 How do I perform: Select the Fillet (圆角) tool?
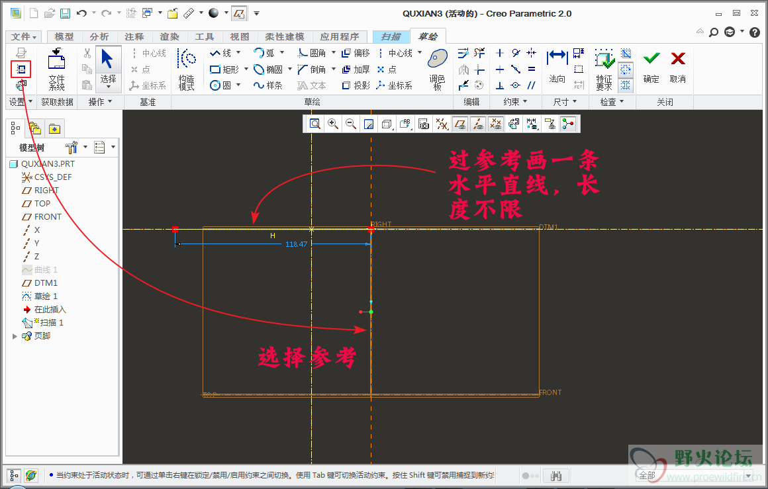tap(312, 53)
